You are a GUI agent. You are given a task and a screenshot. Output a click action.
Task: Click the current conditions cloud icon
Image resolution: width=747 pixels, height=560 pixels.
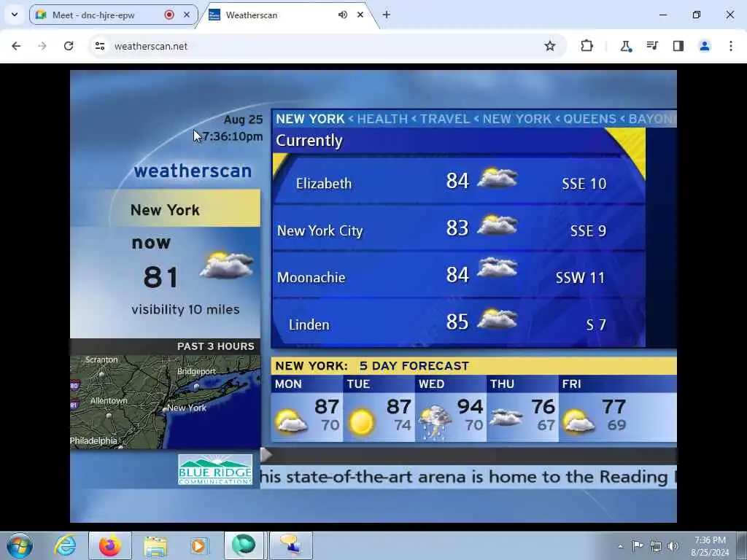coord(227,265)
